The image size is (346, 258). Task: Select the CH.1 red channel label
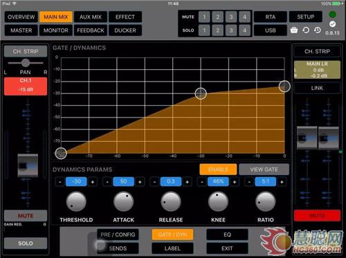pos(26,86)
